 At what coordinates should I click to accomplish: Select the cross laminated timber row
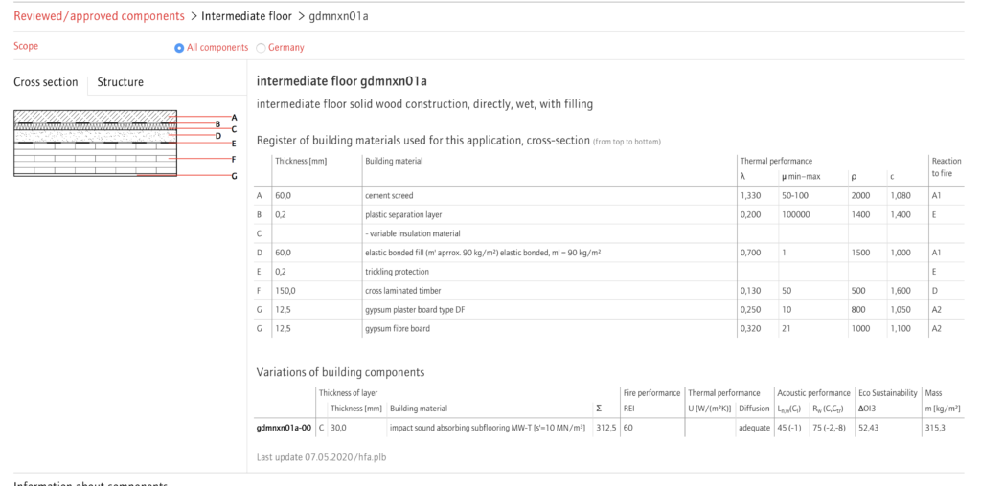coord(608,291)
